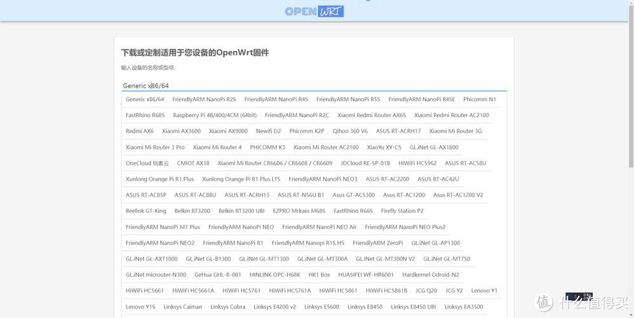634x318 pixels.
Task: Select JCG Q20 device
Action: click(x=426, y=291)
